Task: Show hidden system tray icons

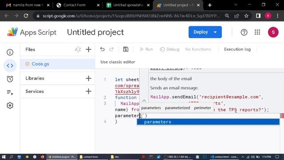Action: coord(243,157)
